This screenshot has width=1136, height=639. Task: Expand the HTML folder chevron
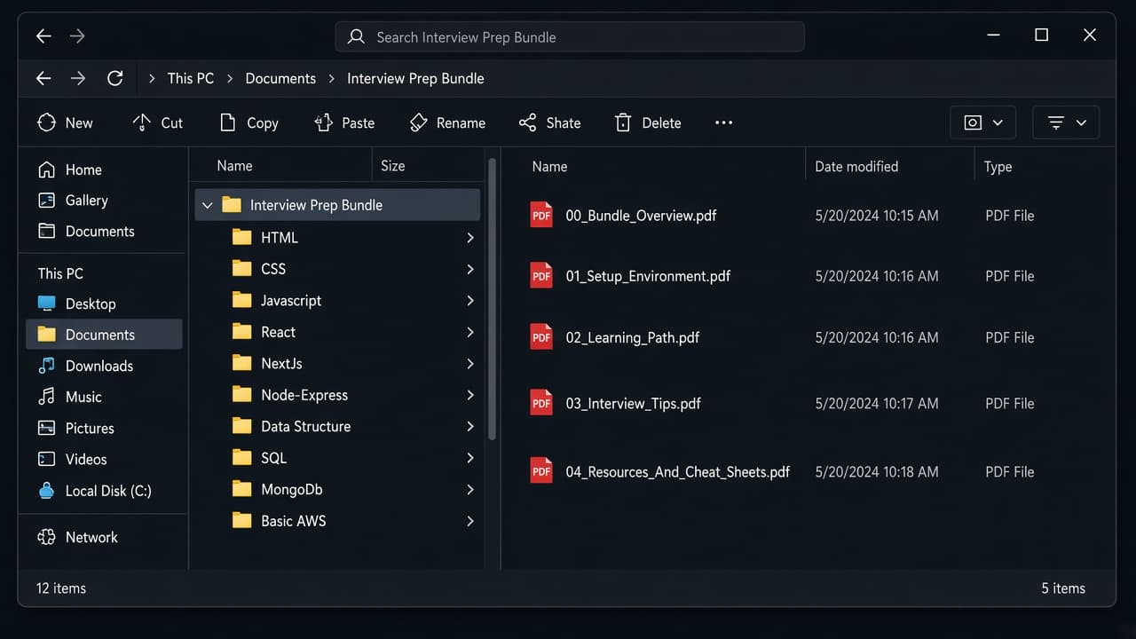click(x=470, y=238)
